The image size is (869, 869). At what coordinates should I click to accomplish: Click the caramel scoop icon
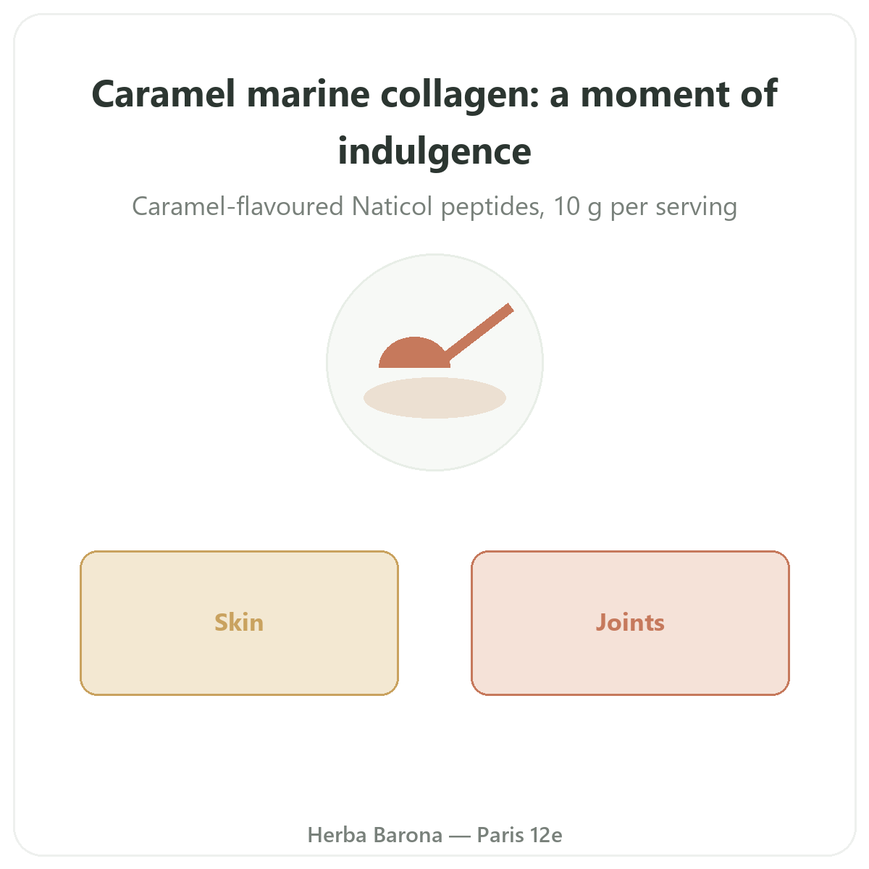(x=446, y=335)
